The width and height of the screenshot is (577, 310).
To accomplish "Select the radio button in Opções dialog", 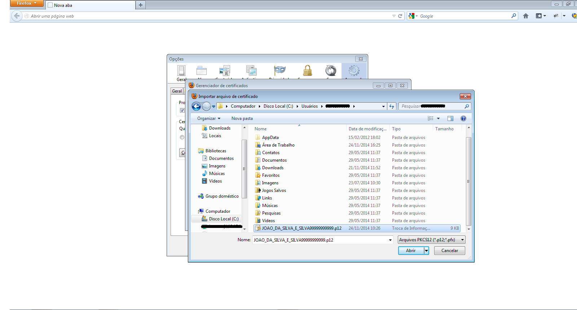I will click(182, 137).
